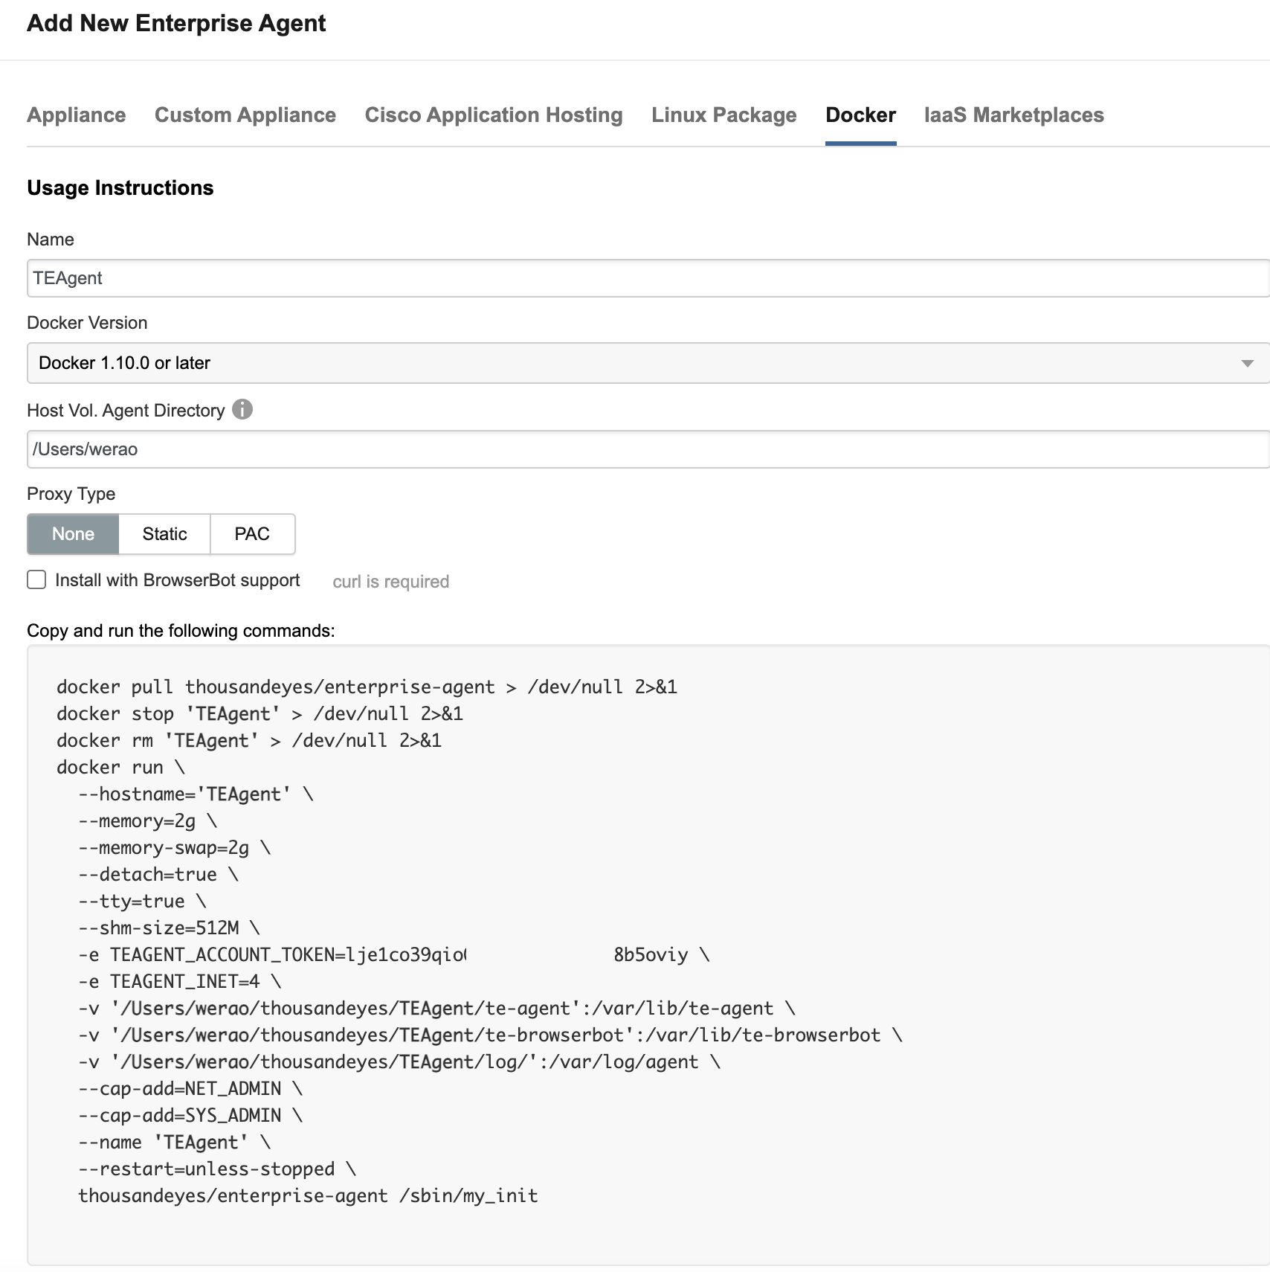Click the Host Vol. Agent Directory field
The height and width of the screenshot is (1272, 1270).
[x=648, y=449]
